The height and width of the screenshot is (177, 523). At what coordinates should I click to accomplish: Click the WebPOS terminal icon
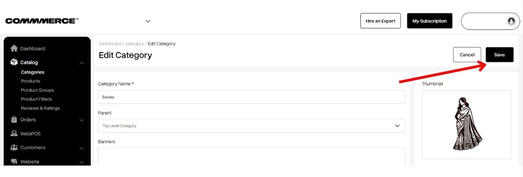14,134
